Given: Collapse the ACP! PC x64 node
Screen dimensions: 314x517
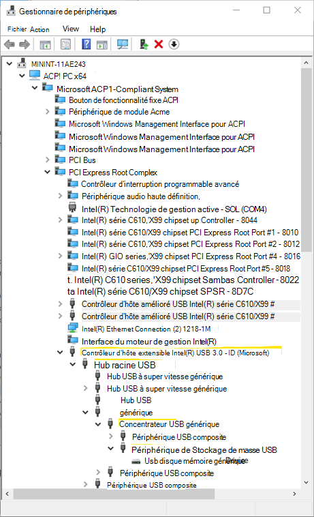Looking at the screenshot, I should click(x=22, y=76).
